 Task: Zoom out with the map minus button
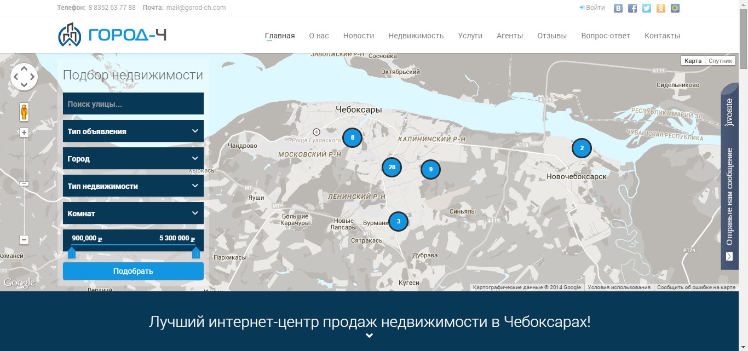[24, 240]
